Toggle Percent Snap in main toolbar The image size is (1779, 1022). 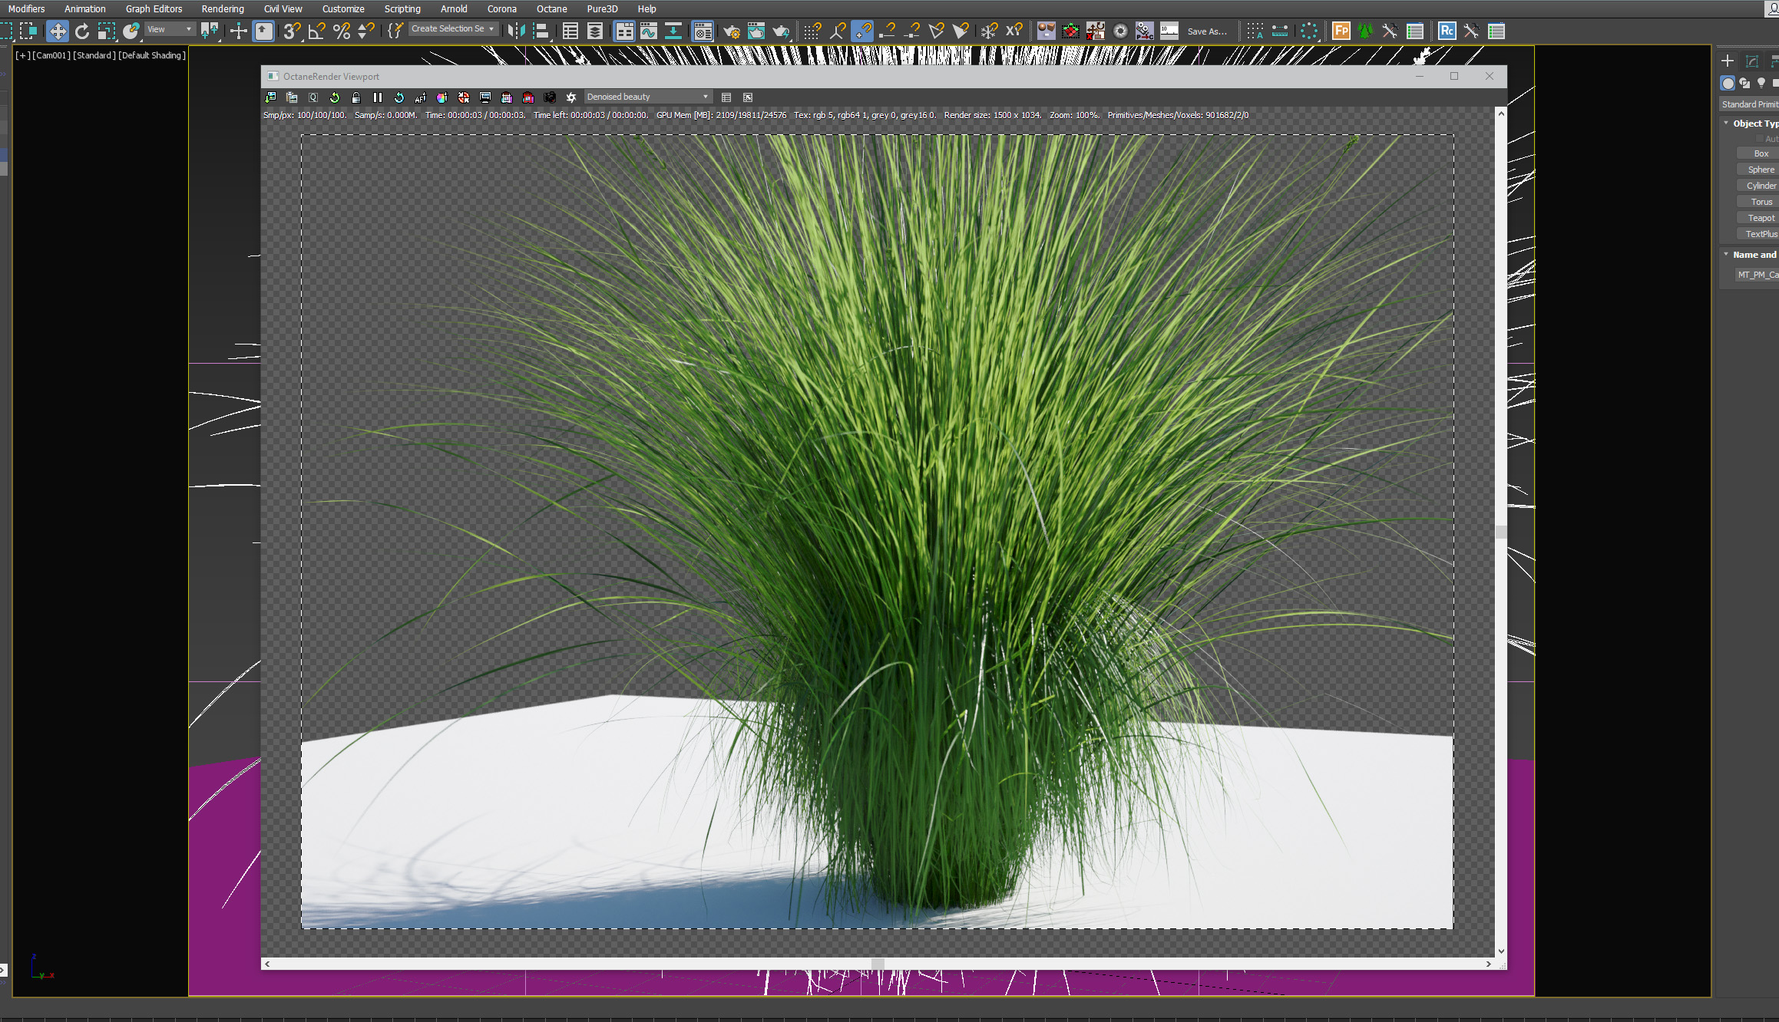[x=342, y=31]
